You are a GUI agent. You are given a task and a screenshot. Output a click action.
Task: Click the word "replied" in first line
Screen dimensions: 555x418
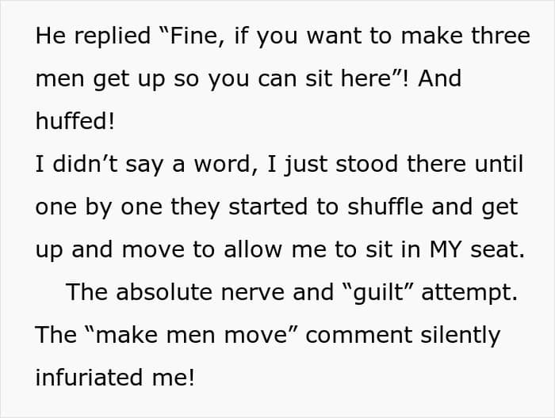point(113,36)
